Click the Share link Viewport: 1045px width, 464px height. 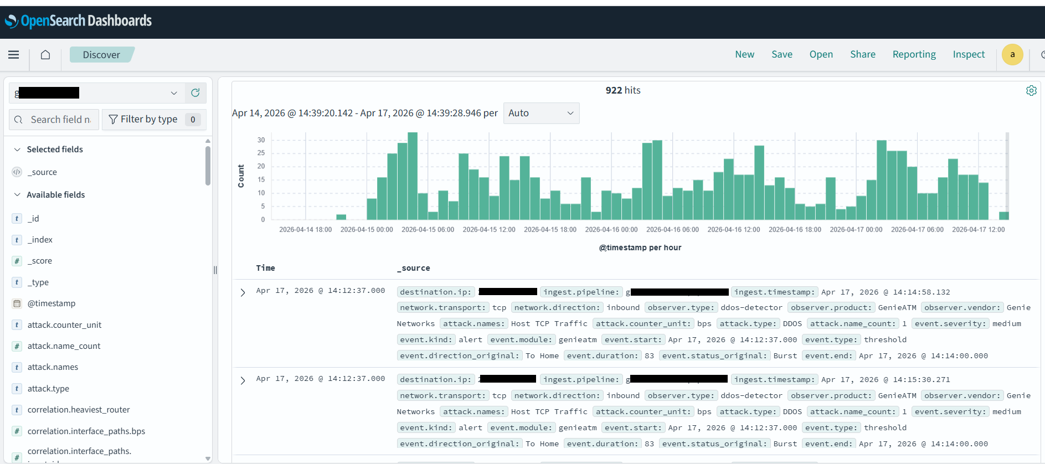pos(862,55)
